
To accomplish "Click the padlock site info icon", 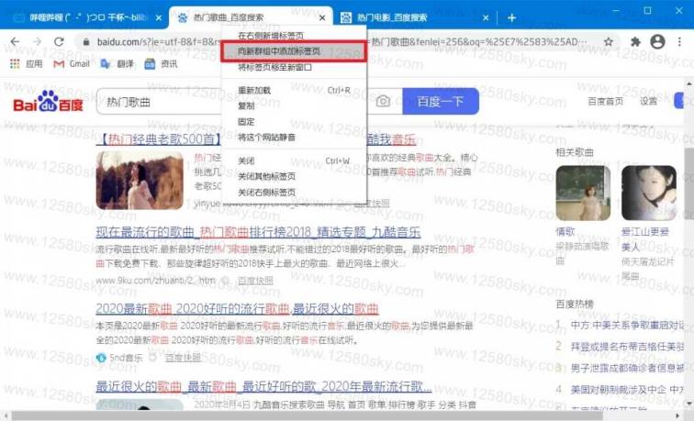I will (86, 42).
